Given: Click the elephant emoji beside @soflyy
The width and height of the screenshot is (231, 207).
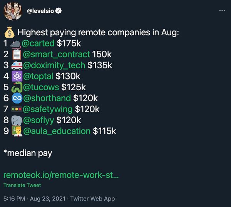Looking at the screenshot, I should point(17,120).
